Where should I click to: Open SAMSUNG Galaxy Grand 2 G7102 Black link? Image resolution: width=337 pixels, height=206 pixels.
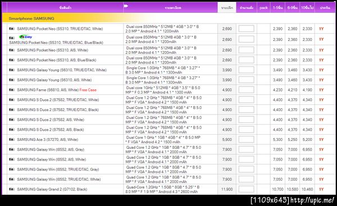52,189
